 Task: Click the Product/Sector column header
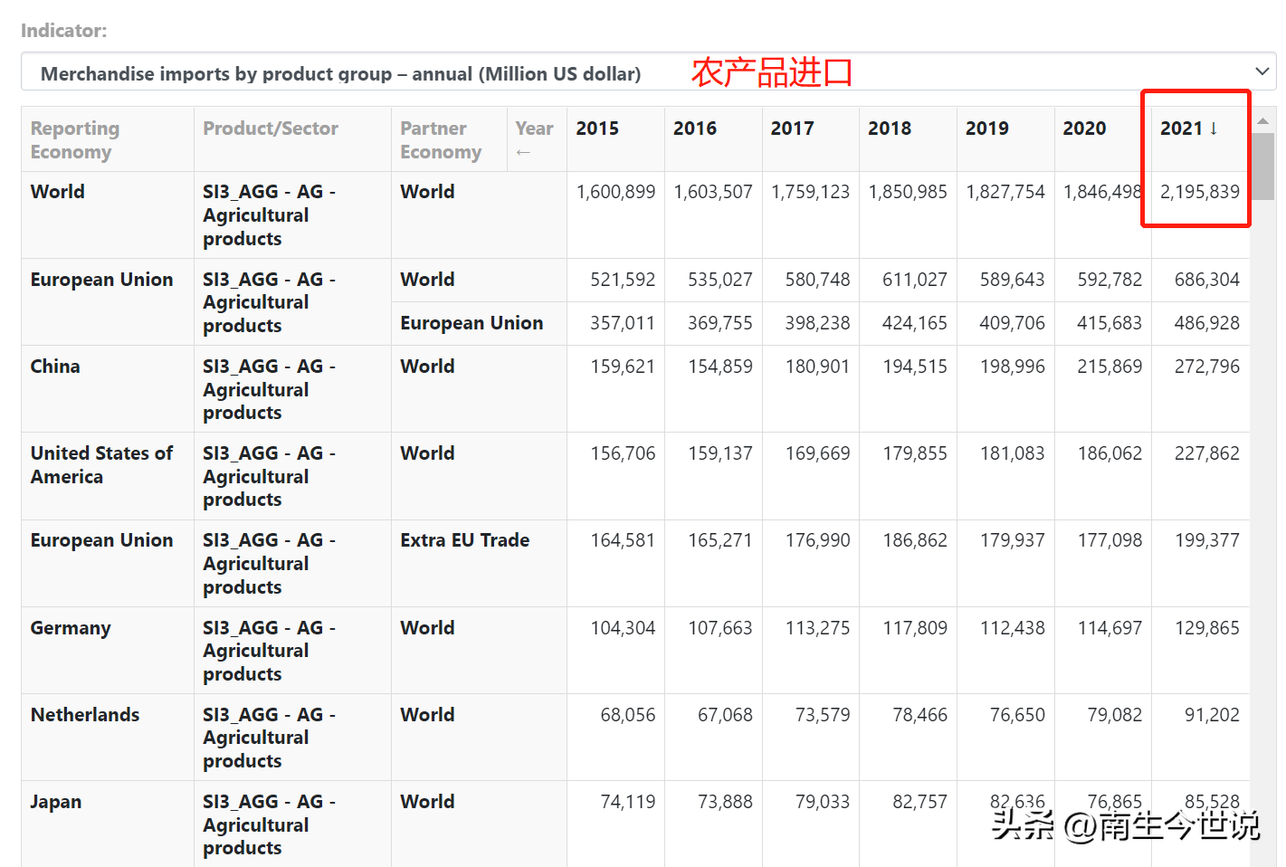271,129
